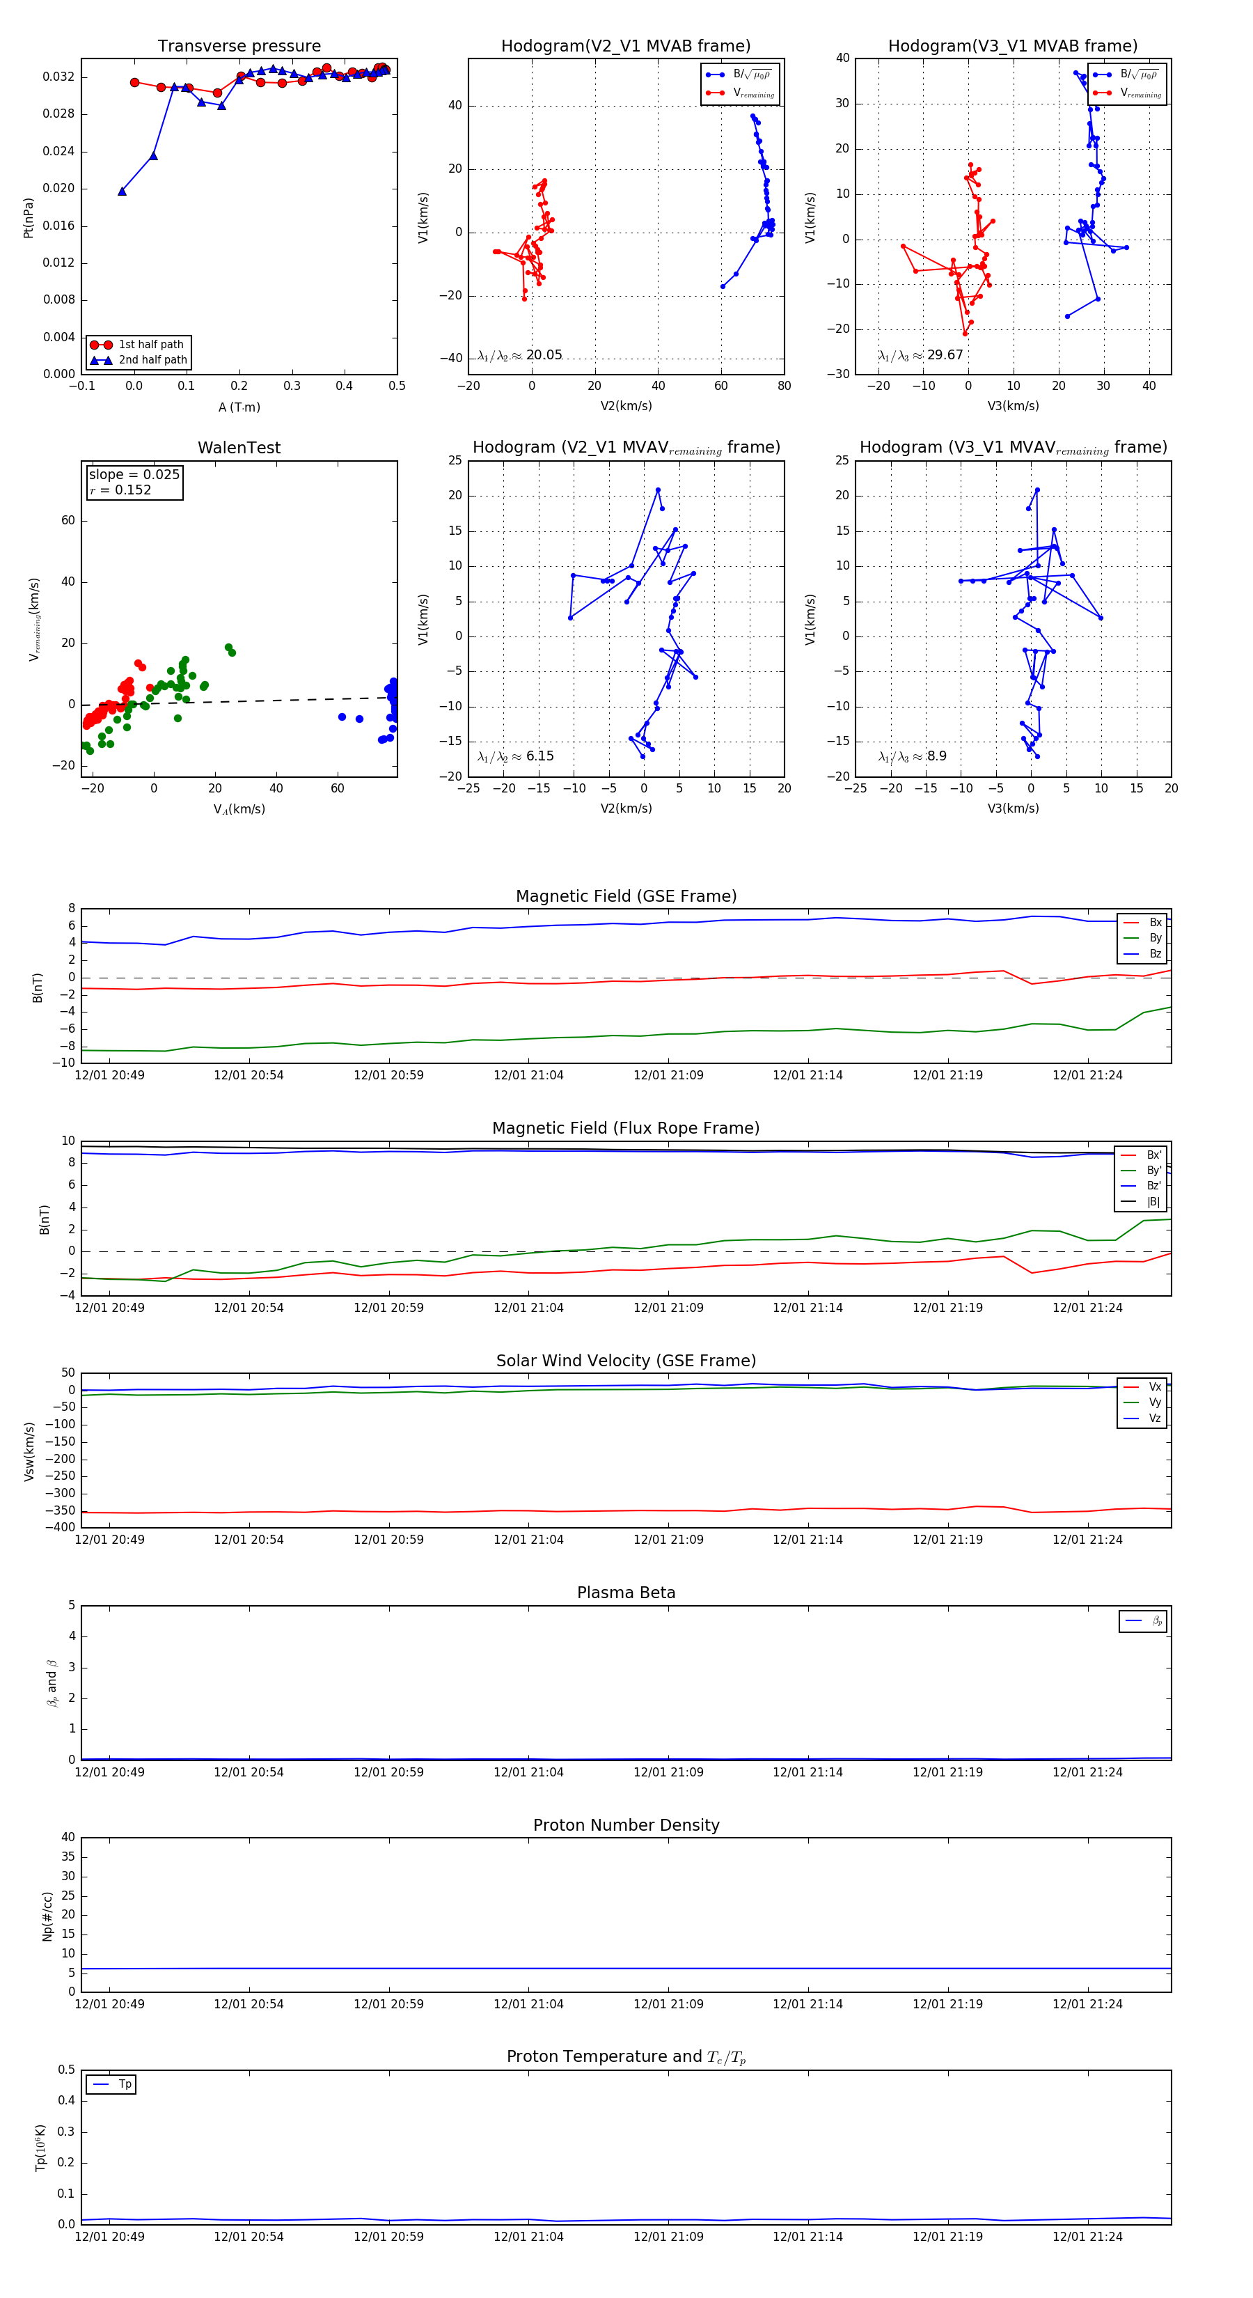
Task: Click the B/√μ0ρ legend entry in V2_V1 MVAB hodogram
Action: [740, 75]
